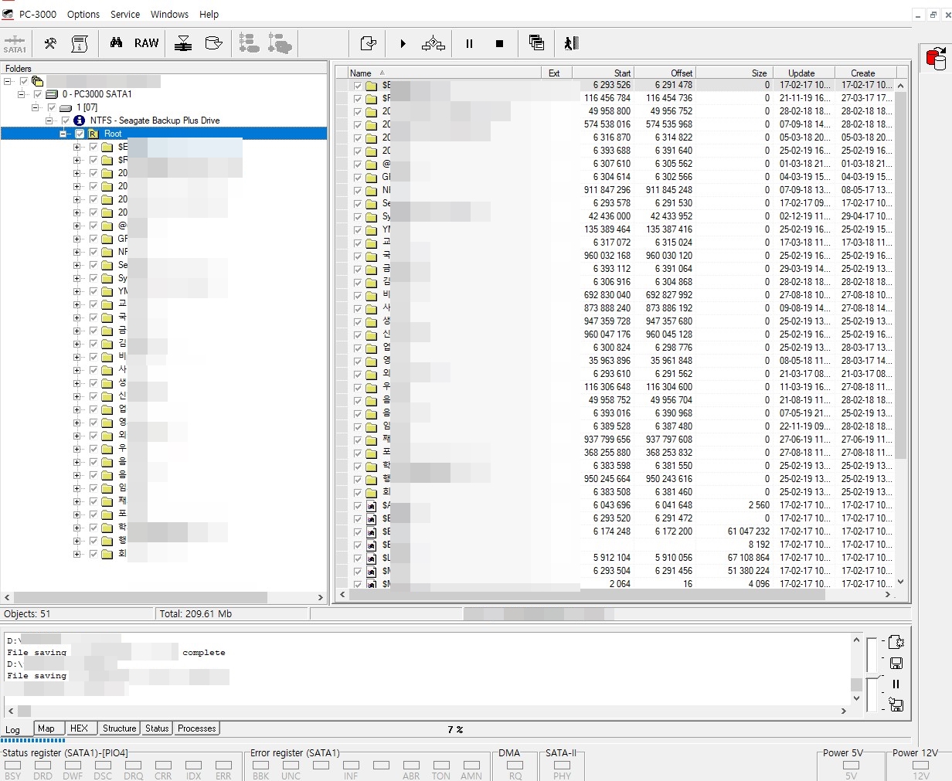Viewport: 952px width, 781px height.
Task: Collapse the Root tree node
Action: 63,134
